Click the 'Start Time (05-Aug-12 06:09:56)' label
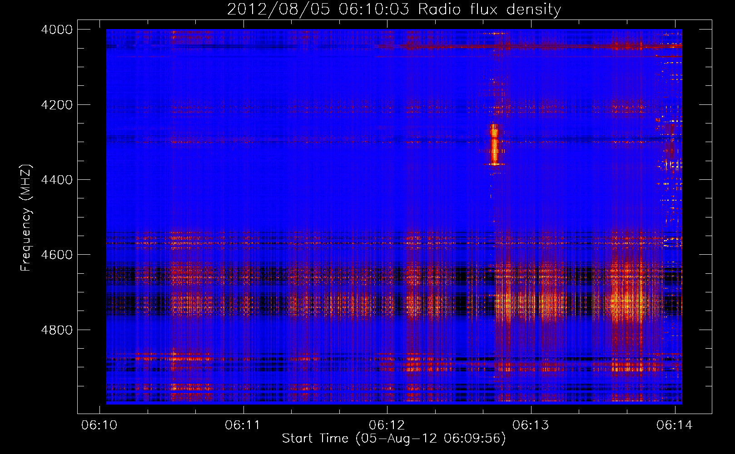Screen dimensions: 735x454 (x=394, y=439)
